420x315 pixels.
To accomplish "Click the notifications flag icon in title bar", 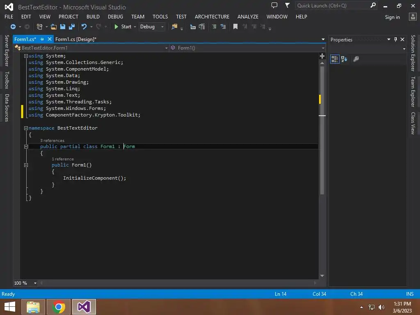I will pyautogui.click(x=287, y=5).
